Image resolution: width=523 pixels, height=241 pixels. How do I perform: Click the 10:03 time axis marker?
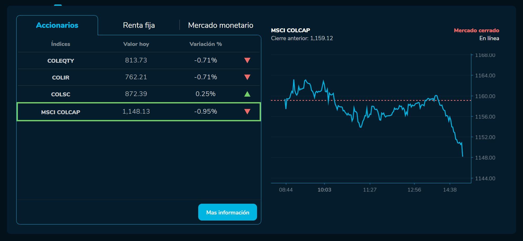(324, 190)
